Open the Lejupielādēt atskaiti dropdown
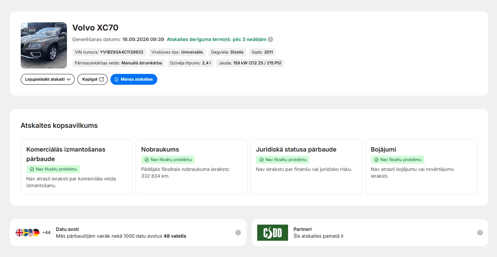 (48, 79)
